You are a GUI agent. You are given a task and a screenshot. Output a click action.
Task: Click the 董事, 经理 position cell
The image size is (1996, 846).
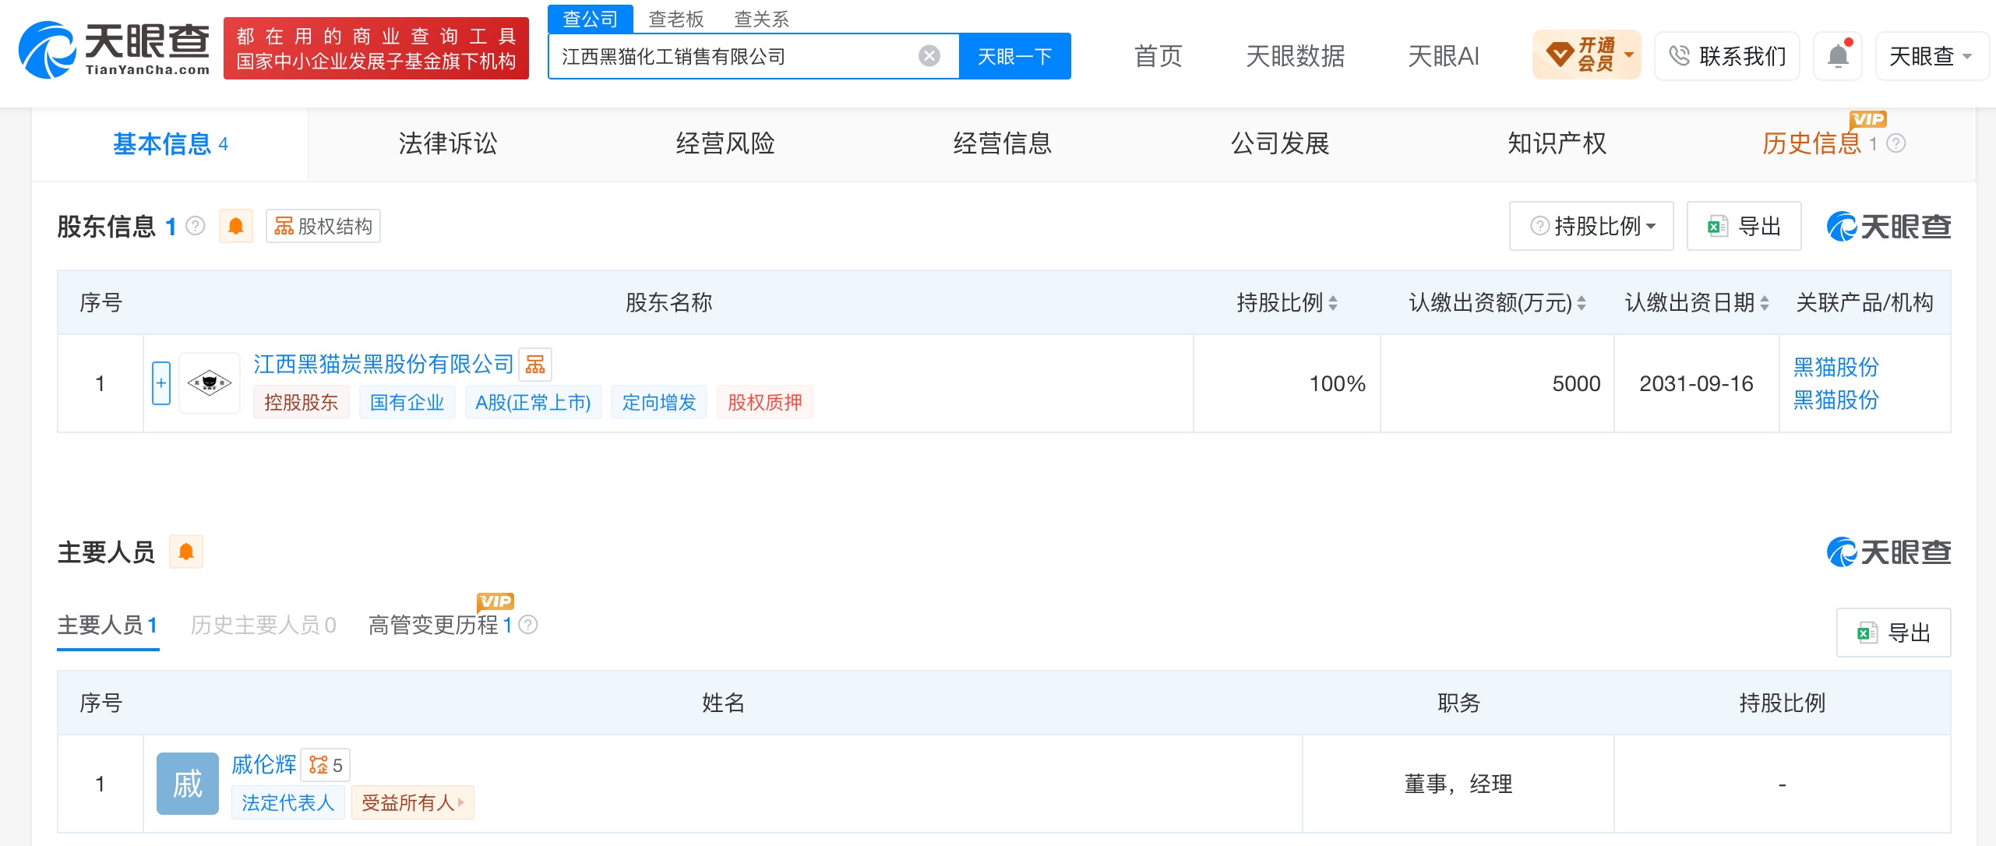coord(1458,784)
